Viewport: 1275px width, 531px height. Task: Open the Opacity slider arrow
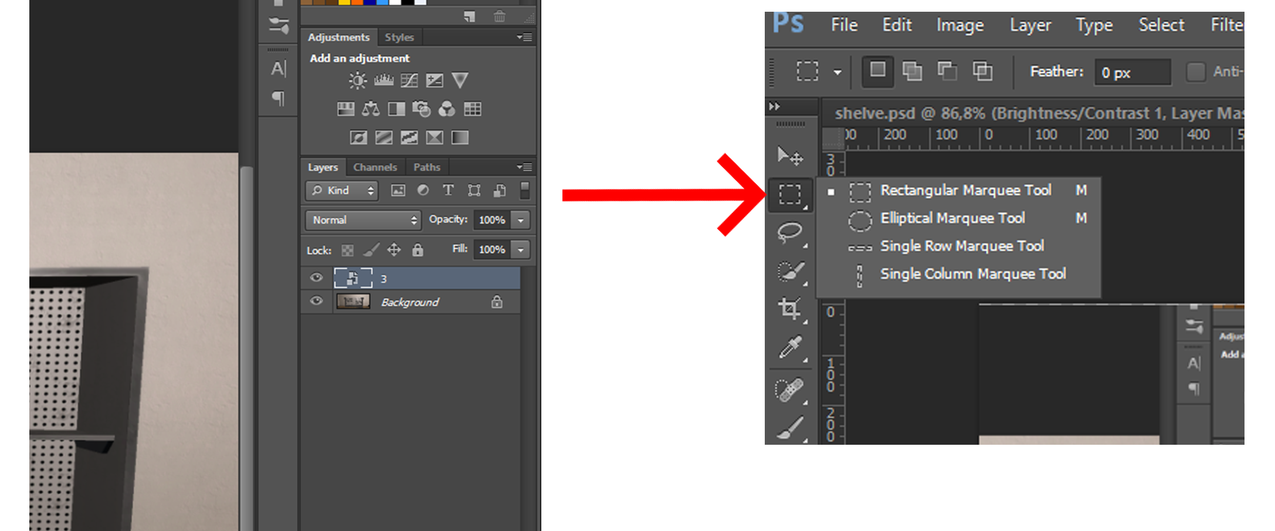(x=521, y=220)
